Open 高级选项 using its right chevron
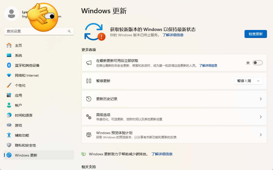The width and height of the screenshot is (273, 170). pos(260,117)
